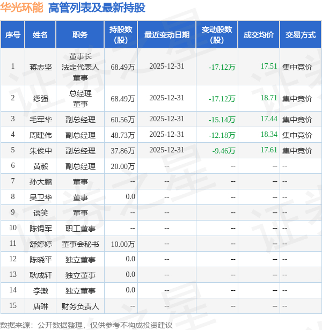Click the 高管列表及最新持股 heading

[x=97, y=8]
